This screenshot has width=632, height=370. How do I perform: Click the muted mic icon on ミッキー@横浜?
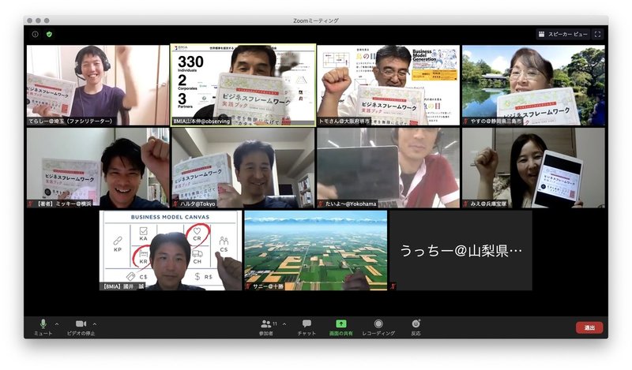click(30, 204)
